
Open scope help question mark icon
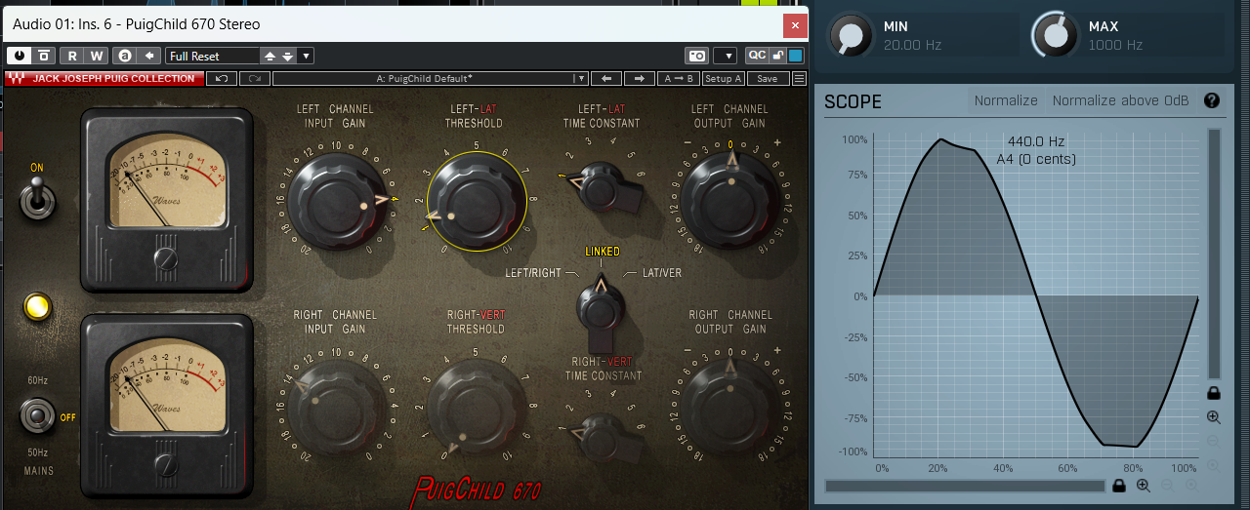click(x=1212, y=100)
